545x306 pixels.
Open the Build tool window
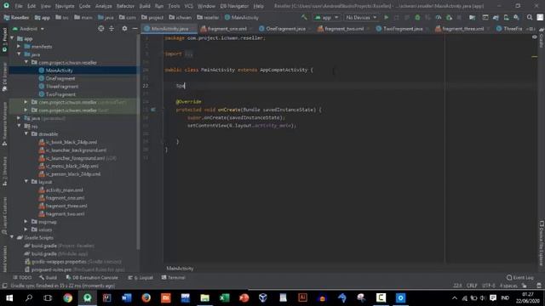pos(48,278)
